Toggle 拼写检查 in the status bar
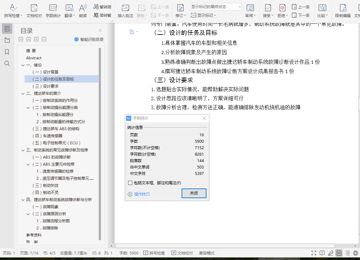360x260 pixels. pyautogui.click(x=154, y=253)
